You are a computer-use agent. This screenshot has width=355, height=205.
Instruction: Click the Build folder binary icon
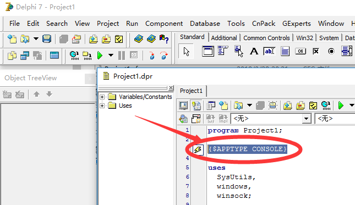click(x=87, y=56)
